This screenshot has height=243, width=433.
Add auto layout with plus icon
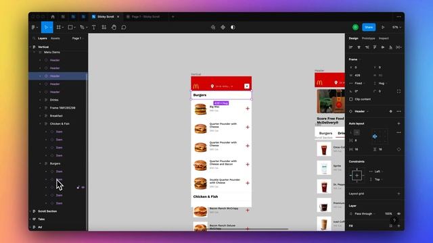tap(398, 124)
